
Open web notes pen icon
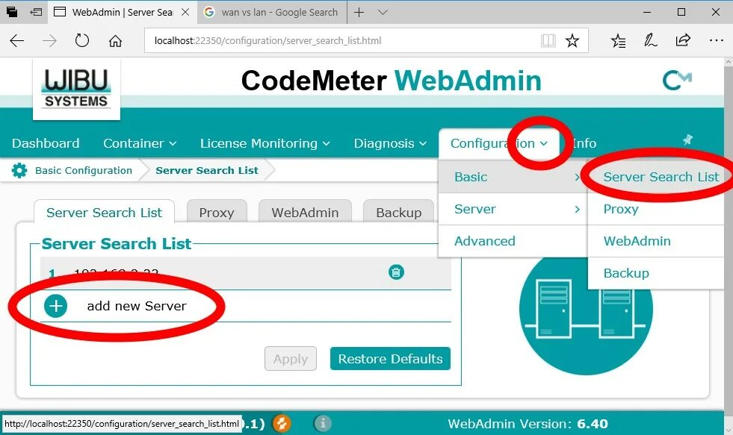pos(650,40)
